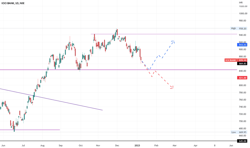Click the 8 date label on time axis
250x148 pixels.
tap(215, 146)
